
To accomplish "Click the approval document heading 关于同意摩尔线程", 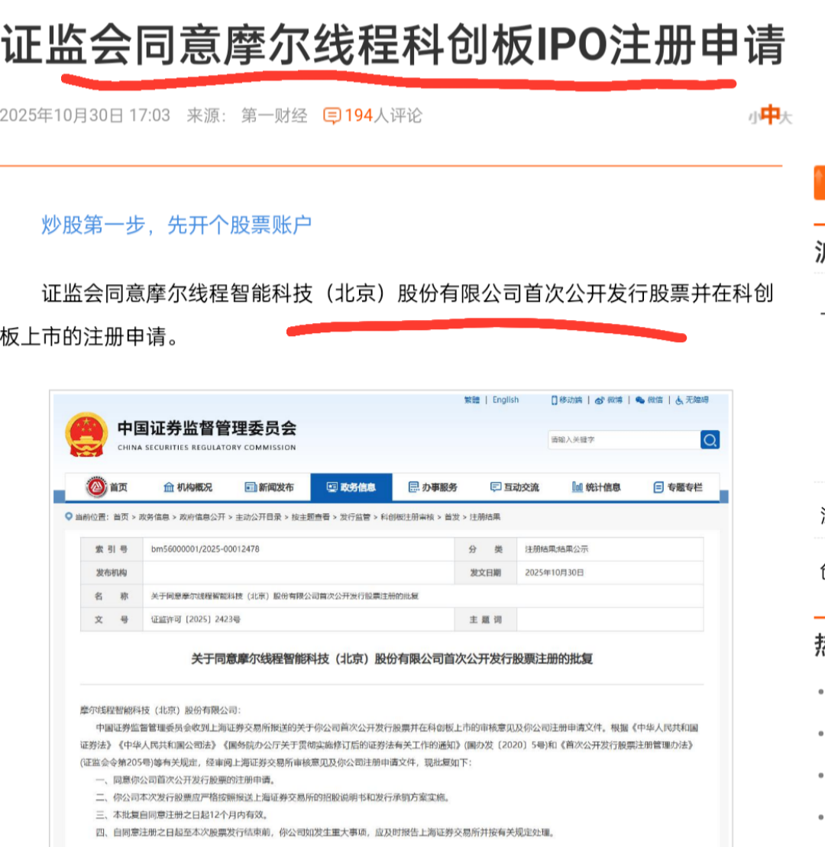I will (x=392, y=658).
